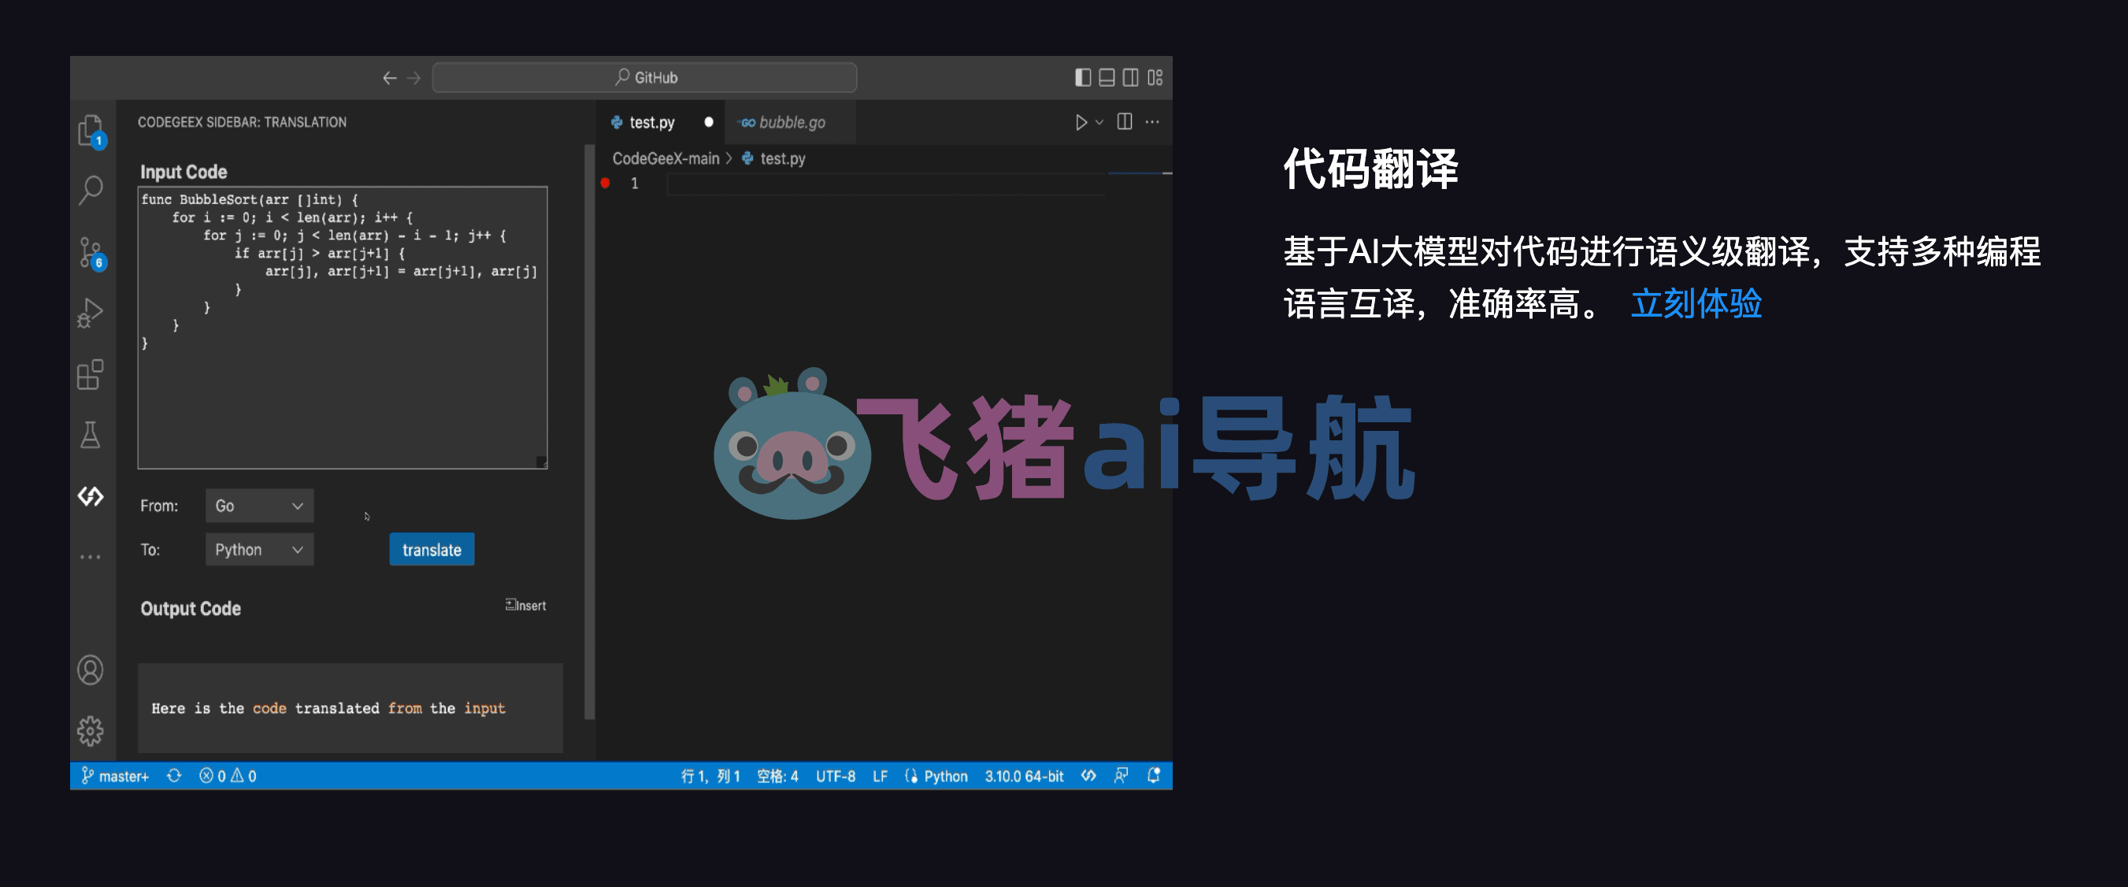Open the CodeGeeX sidebar icon
The width and height of the screenshot is (2128, 887).
91,496
